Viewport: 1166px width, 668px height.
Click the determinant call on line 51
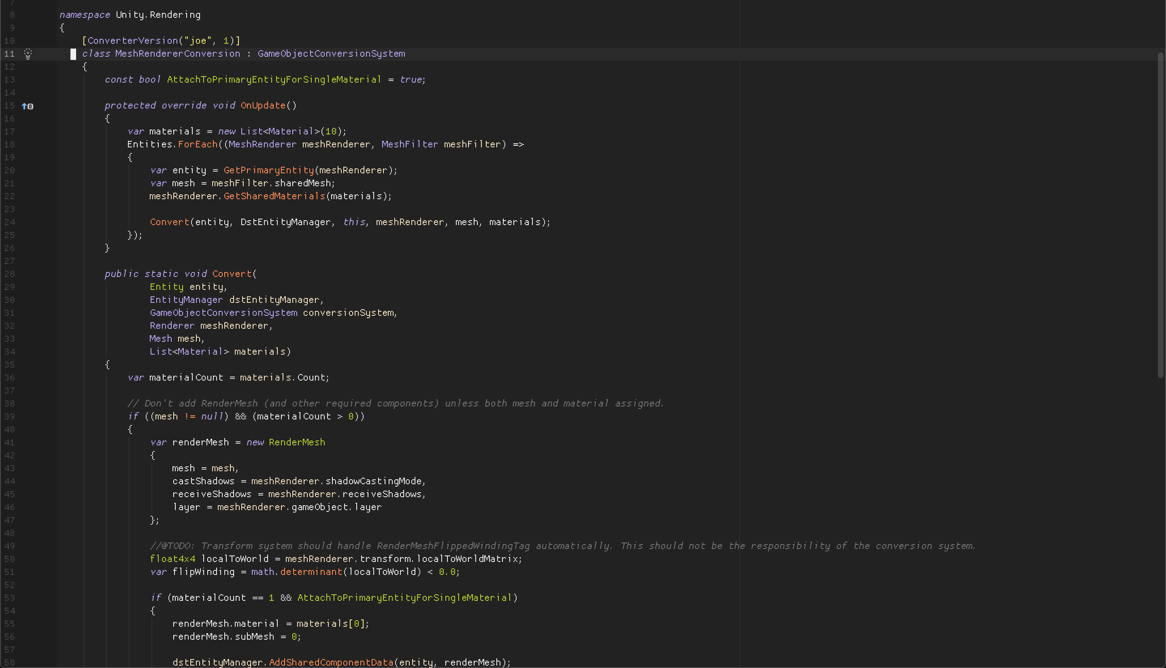pyautogui.click(x=311, y=572)
